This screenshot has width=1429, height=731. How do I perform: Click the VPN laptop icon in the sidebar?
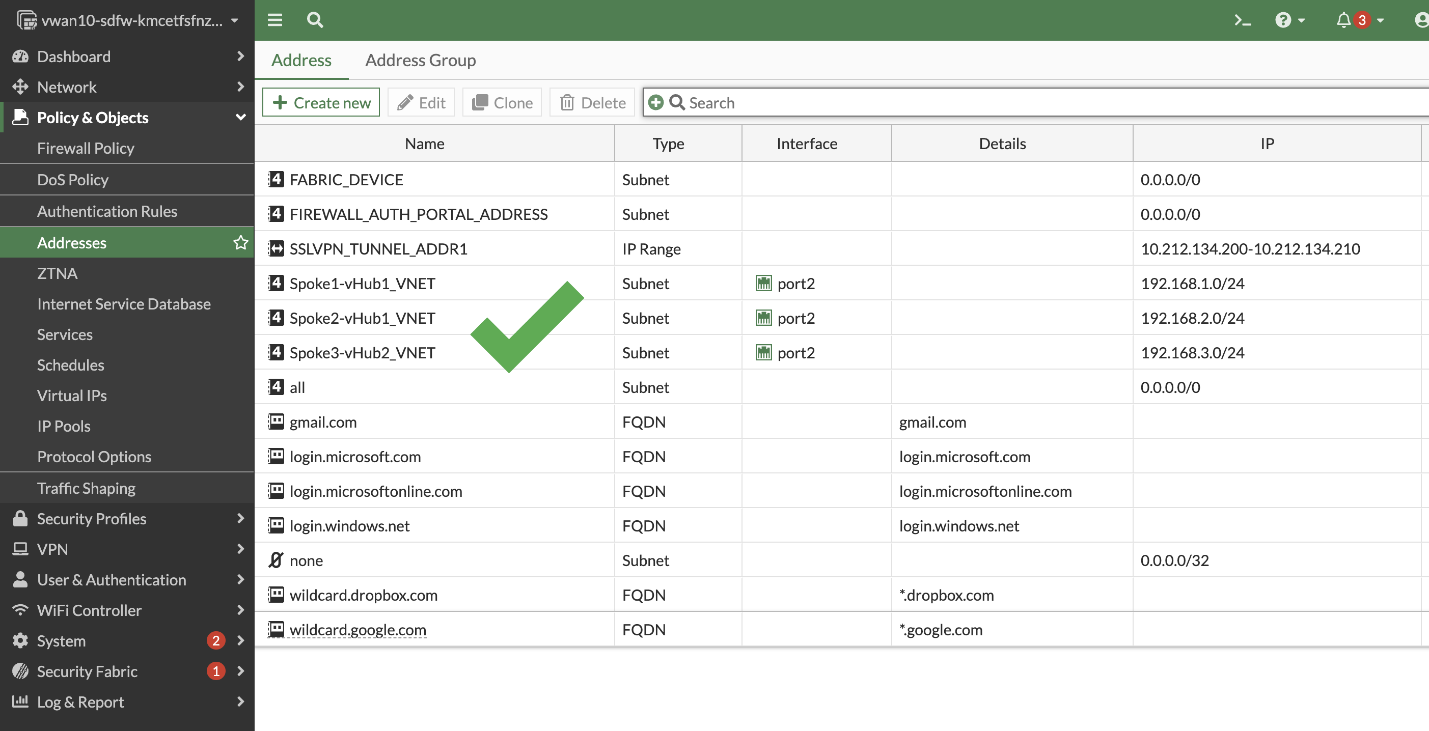pos(20,549)
